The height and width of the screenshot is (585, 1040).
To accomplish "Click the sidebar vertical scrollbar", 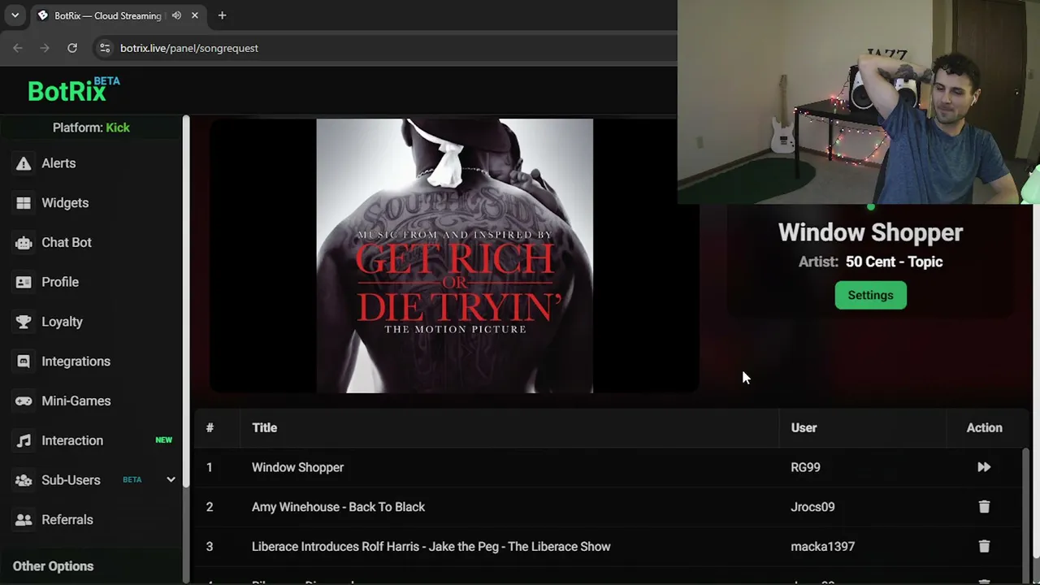I will pos(186,301).
